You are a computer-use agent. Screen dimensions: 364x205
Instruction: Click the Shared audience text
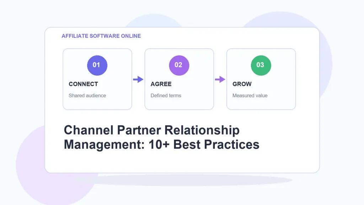pyautogui.click(x=87, y=95)
